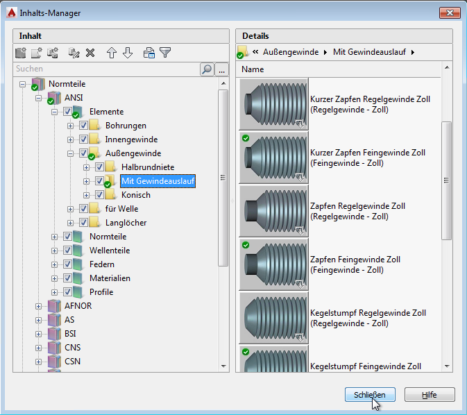Click the Außengewinde breadcrumb link
The width and height of the screenshot is (467, 415).
[291, 52]
